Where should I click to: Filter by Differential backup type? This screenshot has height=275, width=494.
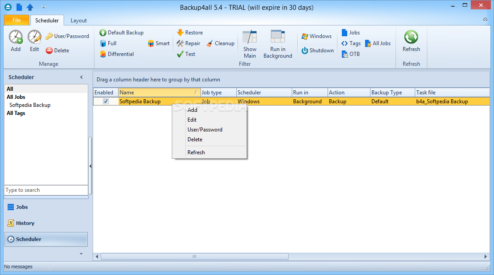pos(117,54)
